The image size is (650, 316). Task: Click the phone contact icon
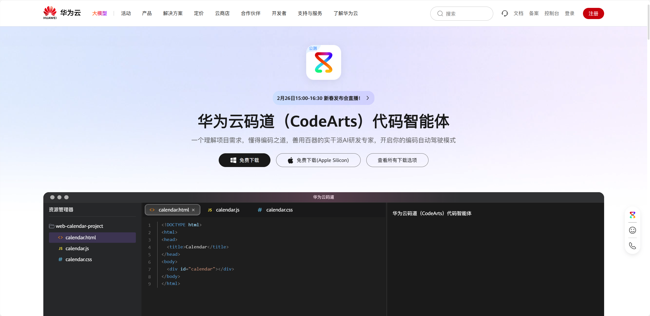[632, 246]
